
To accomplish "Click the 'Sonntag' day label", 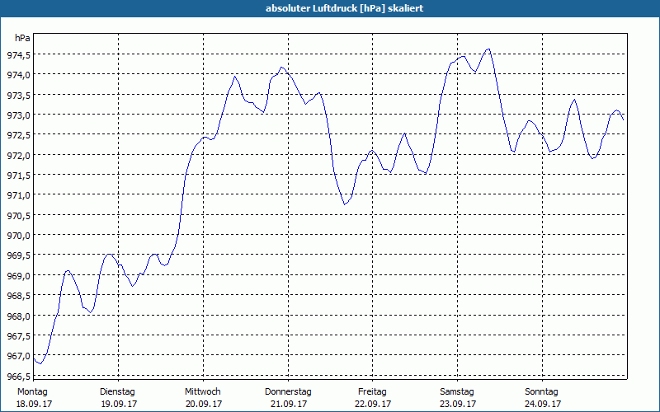I will pos(541,392).
